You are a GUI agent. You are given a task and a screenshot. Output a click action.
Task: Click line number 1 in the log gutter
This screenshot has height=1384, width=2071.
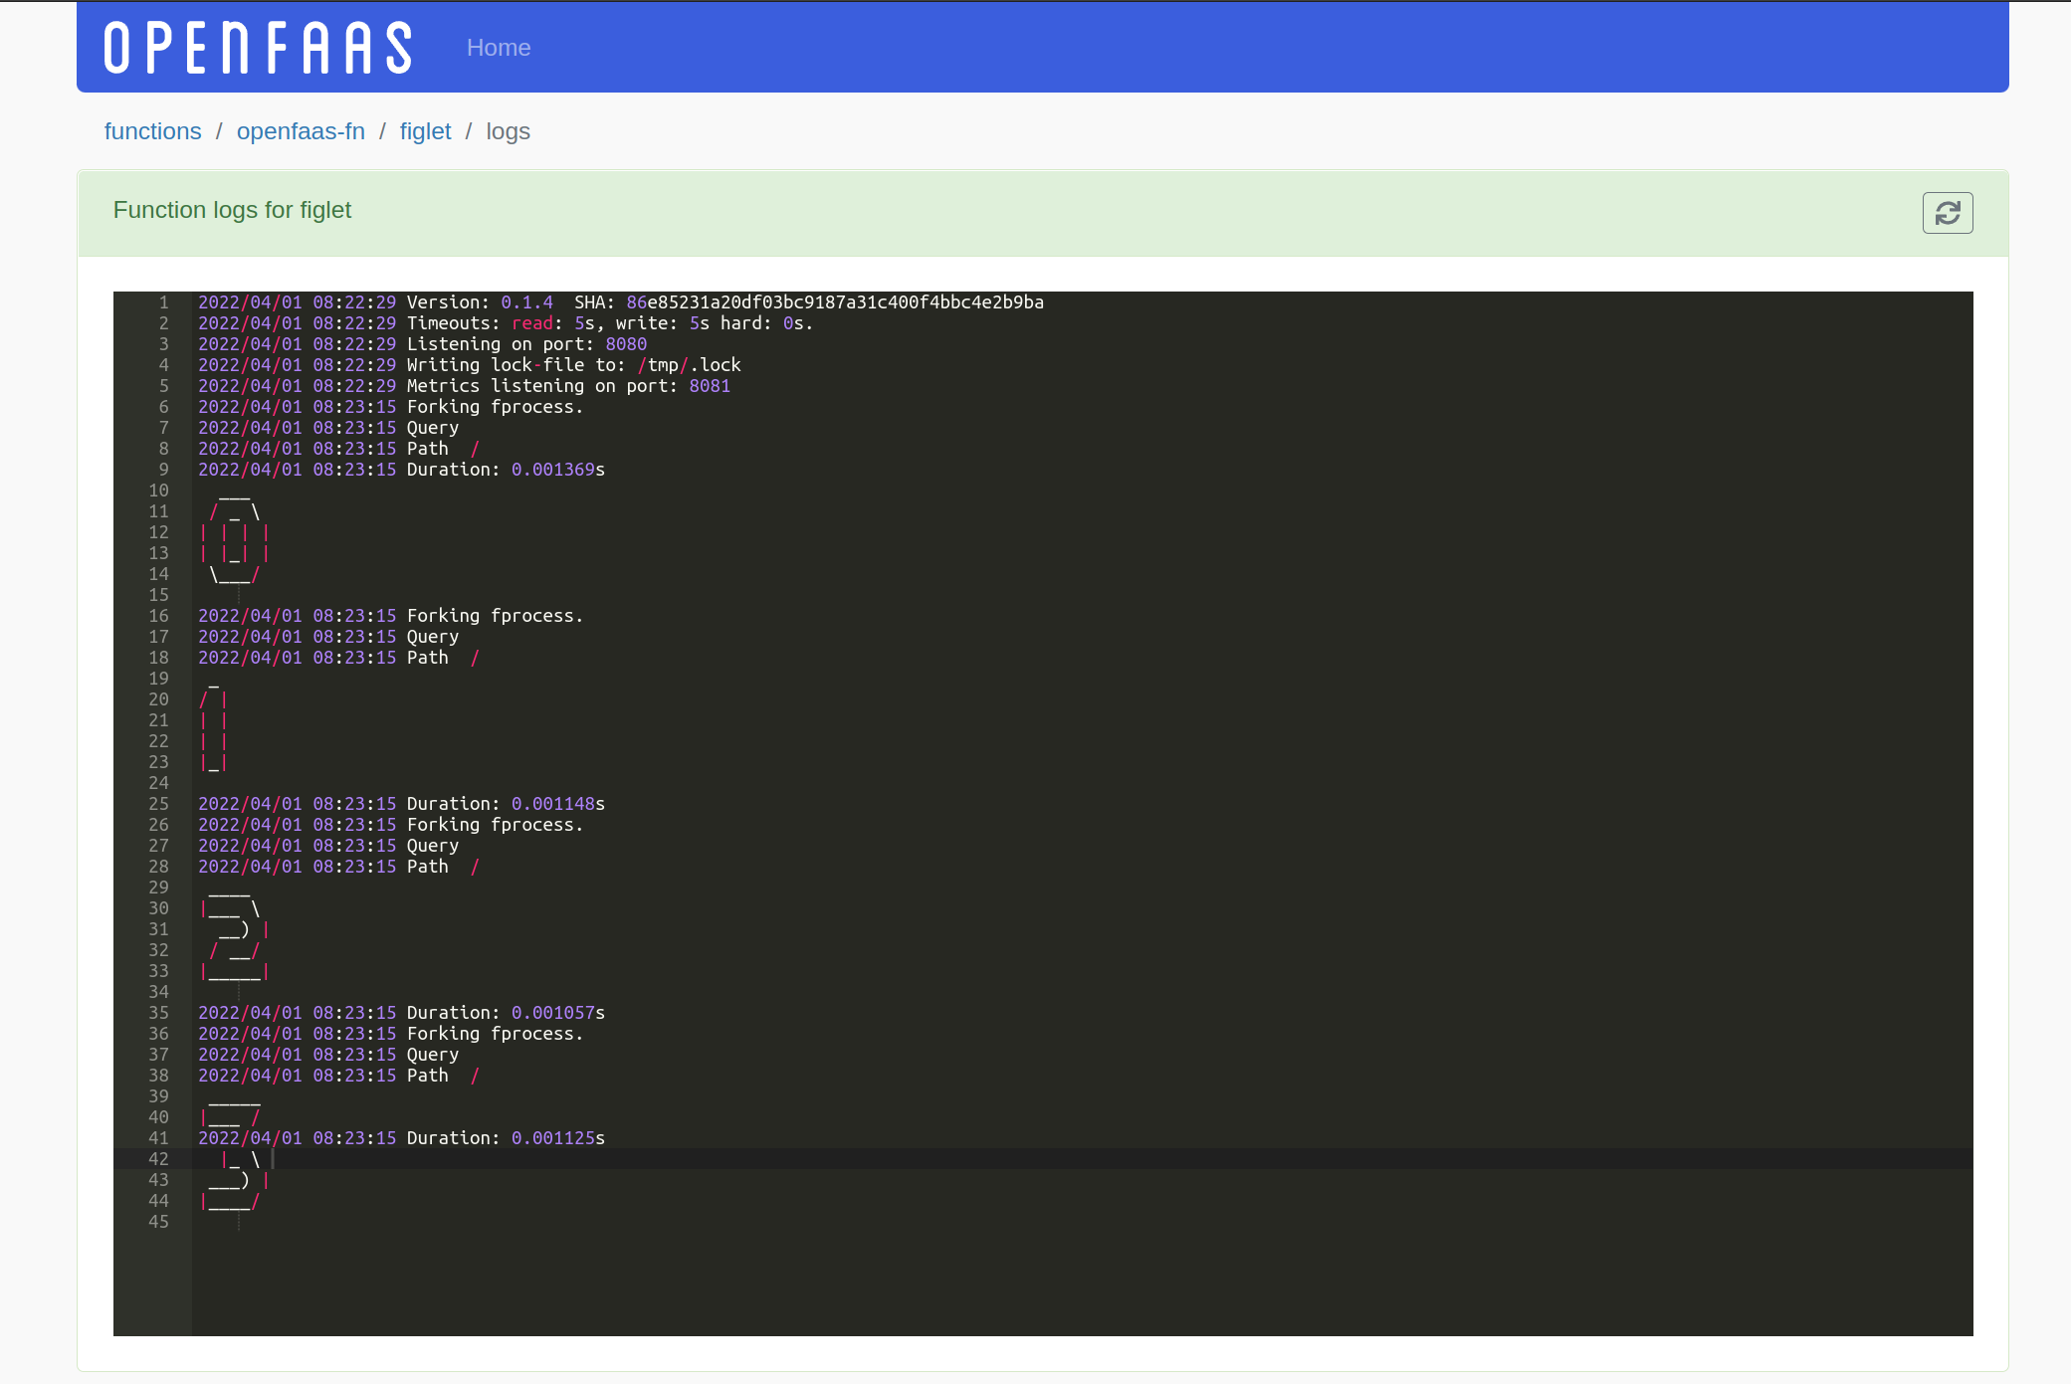tap(162, 301)
